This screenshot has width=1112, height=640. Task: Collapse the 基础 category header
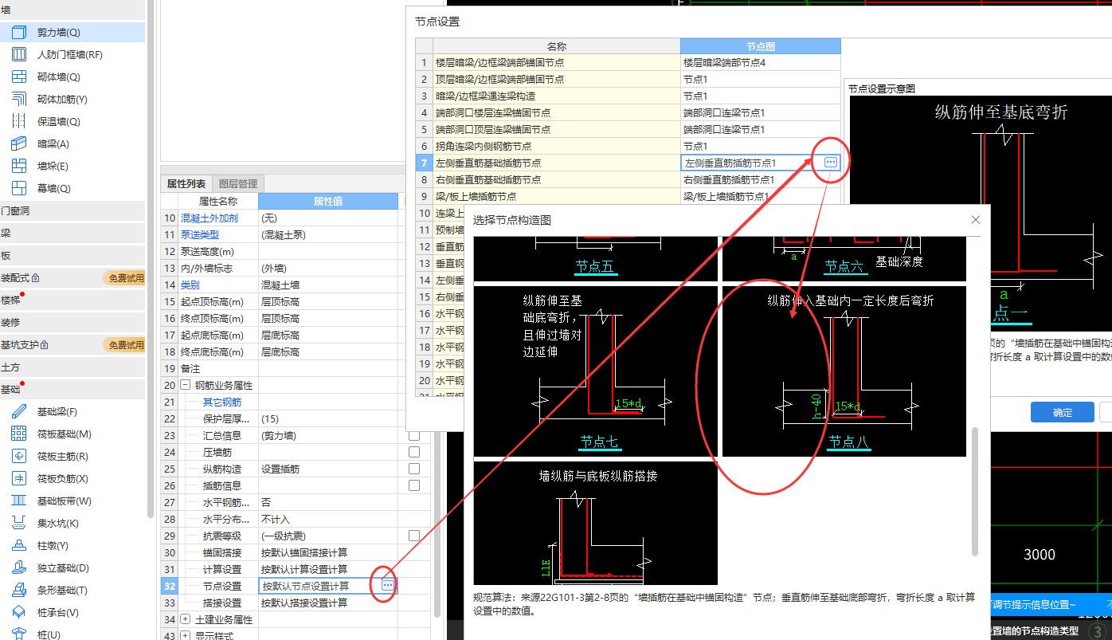click(72, 390)
